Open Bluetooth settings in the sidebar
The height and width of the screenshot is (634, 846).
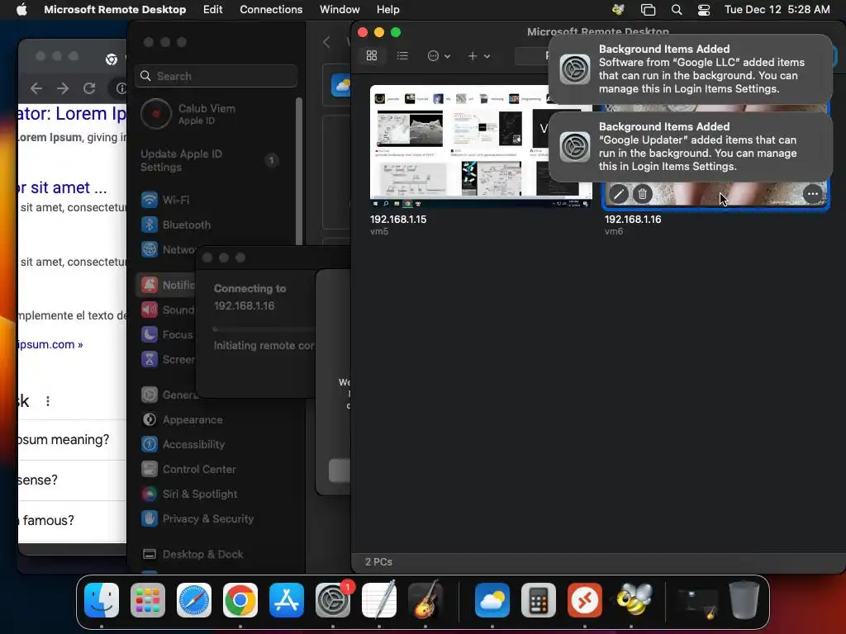point(216,225)
